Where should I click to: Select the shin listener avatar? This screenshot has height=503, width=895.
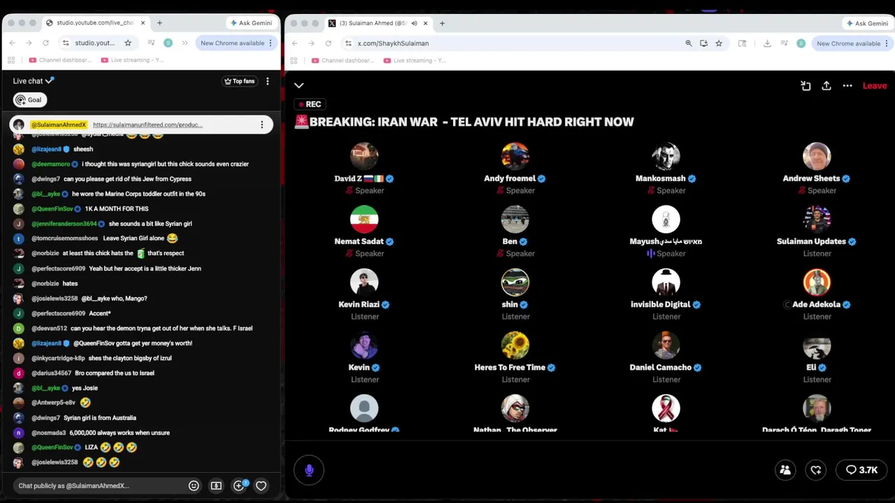[515, 282]
